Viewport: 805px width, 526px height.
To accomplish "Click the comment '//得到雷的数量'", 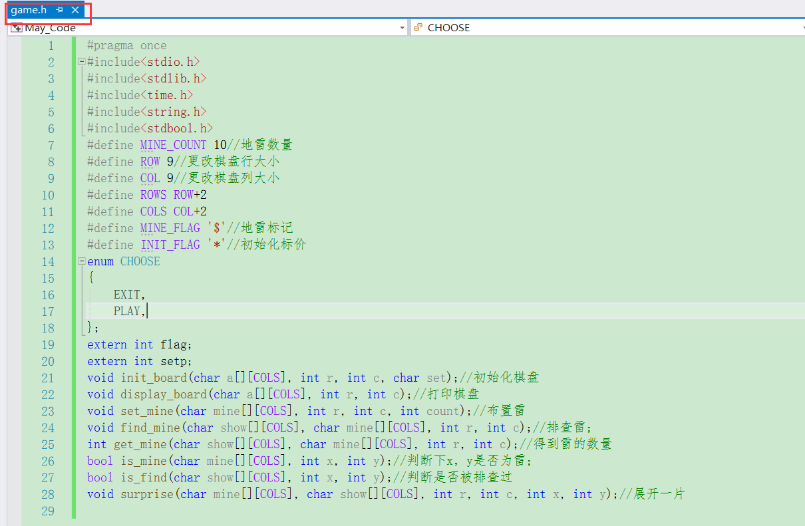I will click(565, 444).
